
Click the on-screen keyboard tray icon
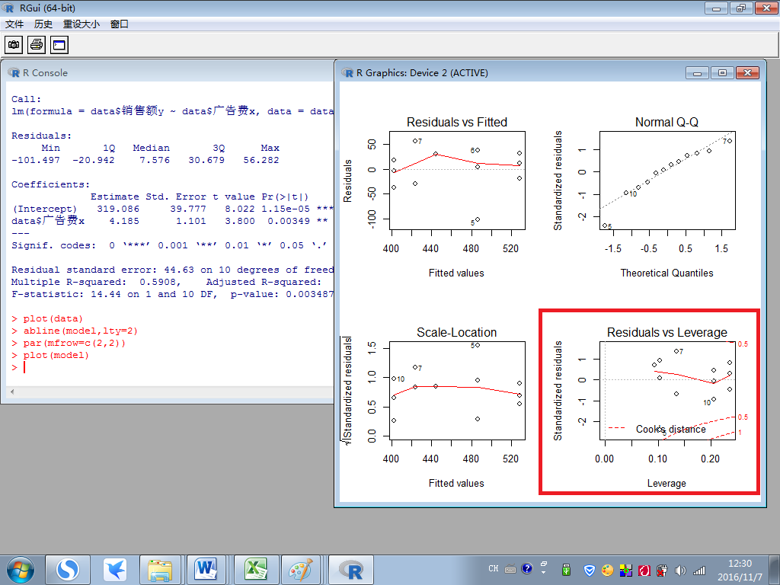pyautogui.click(x=510, y=569)
